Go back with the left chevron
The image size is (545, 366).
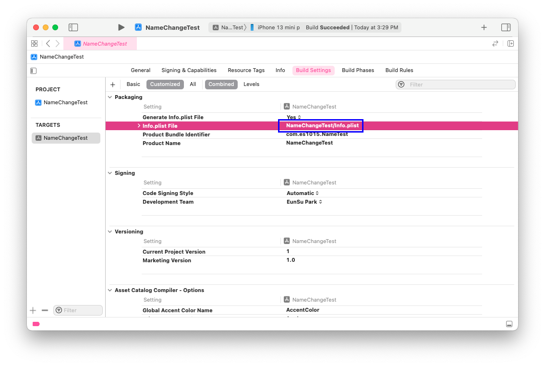point(48,43)
